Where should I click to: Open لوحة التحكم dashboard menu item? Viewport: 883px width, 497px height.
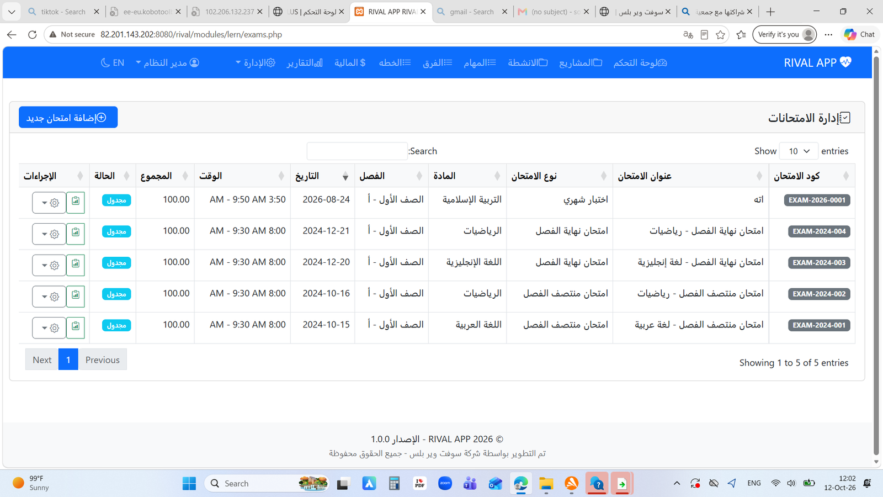(640, 62)
